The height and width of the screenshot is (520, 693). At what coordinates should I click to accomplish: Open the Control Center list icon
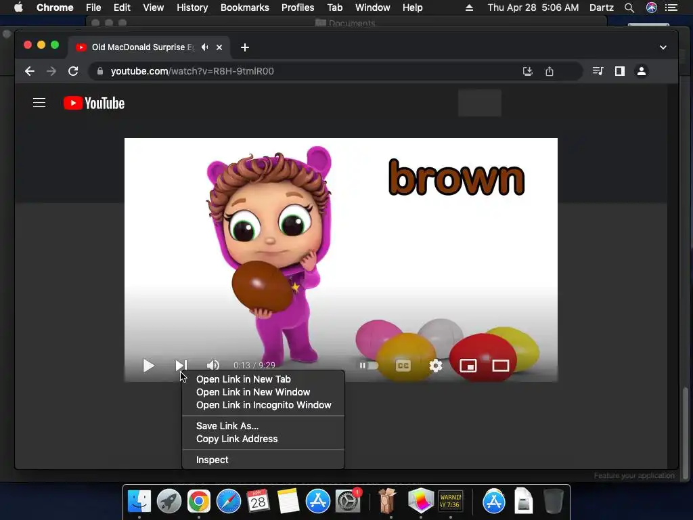(x=671, y=7)
